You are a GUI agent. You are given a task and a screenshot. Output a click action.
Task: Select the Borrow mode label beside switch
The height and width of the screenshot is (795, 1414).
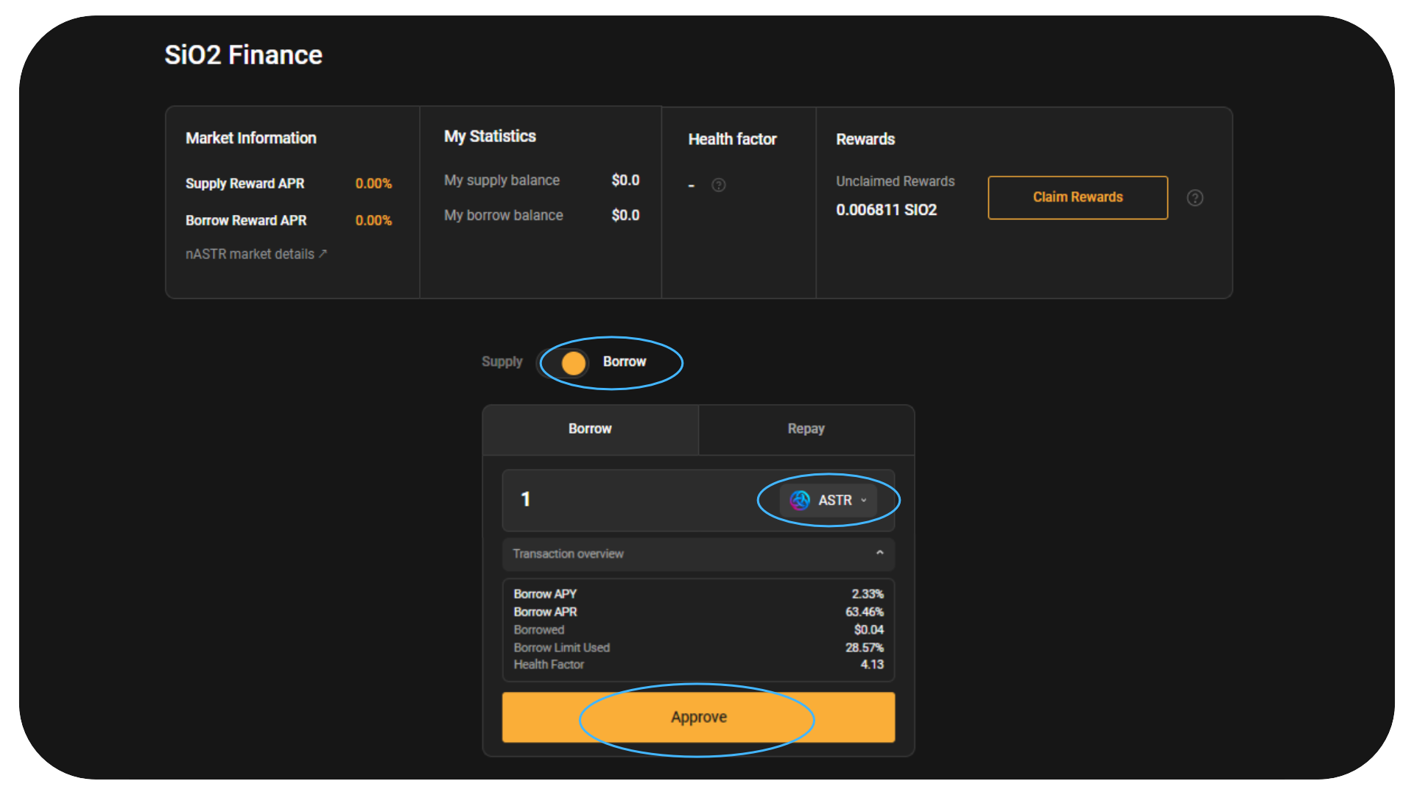pos(624,362)
